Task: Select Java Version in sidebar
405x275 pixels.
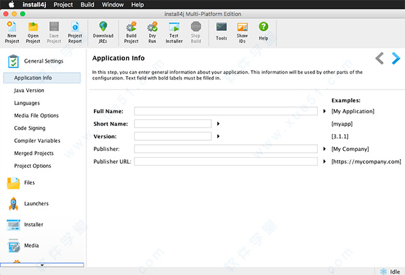Action: tap(29, 90)
